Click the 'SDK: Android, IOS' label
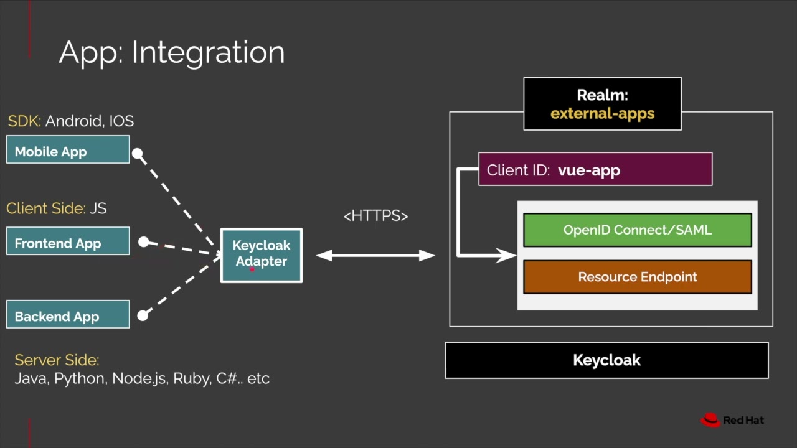Viewport: 797px width, 448px height. tap(70, 121)
